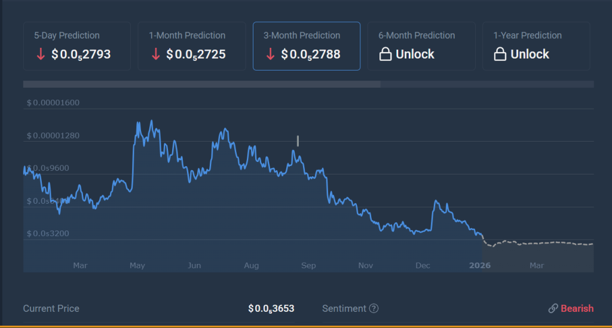Click the red down arrow in 1-Month Prediction
The width and height of the screenshot is (612, 328).
[x=155, y=54]
